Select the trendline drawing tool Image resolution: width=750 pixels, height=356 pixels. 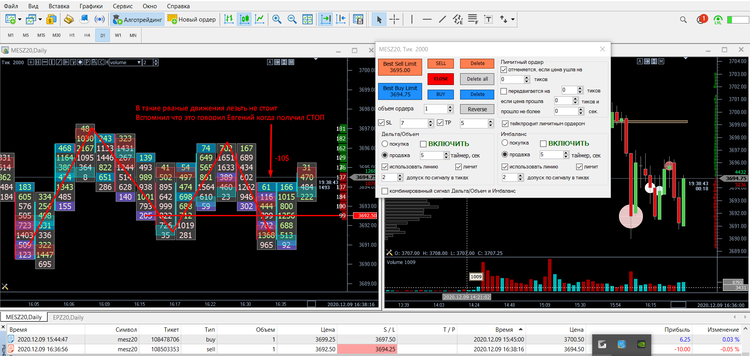[x=442, y=19]
